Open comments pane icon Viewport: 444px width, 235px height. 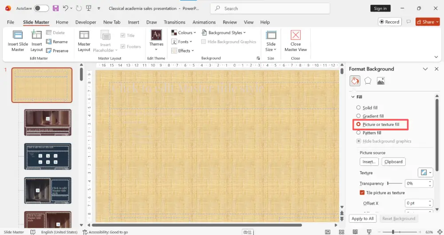pyautogui.click(x=408, y=22)
